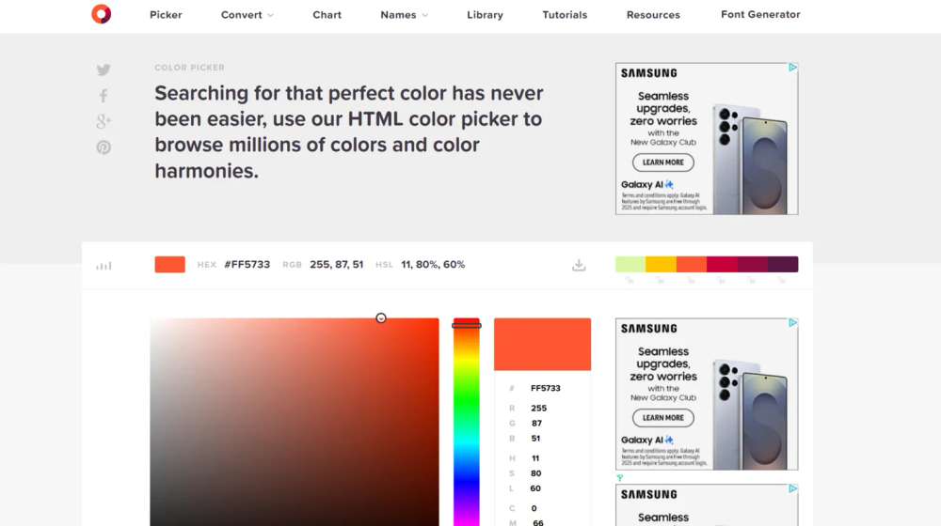Select the light green palette swatch

click(630, 264)
